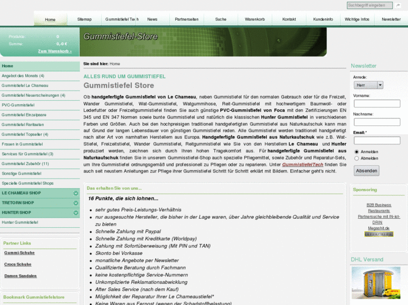The width and height of the screenshot is (408, 305).
Task: Open the Warenkorb tab
Action: (x=255, y=19)
